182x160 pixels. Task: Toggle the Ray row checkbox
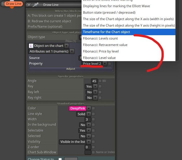point(100,86)
